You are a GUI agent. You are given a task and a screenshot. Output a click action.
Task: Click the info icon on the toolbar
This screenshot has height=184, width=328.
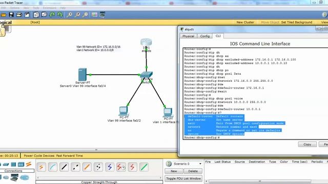tap(324, 15)
